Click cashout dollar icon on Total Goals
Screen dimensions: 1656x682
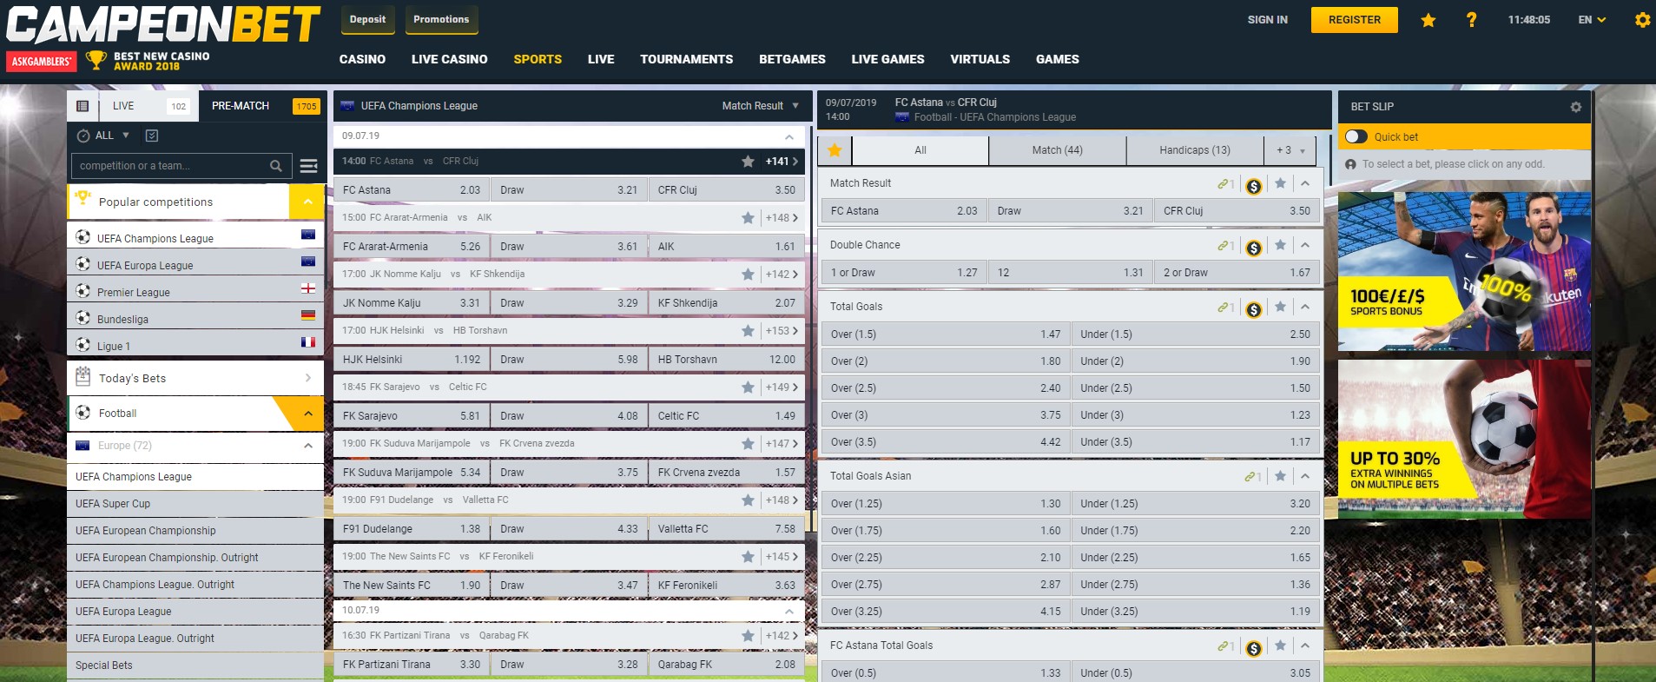pyautogui.click(x=1253, y=309)
